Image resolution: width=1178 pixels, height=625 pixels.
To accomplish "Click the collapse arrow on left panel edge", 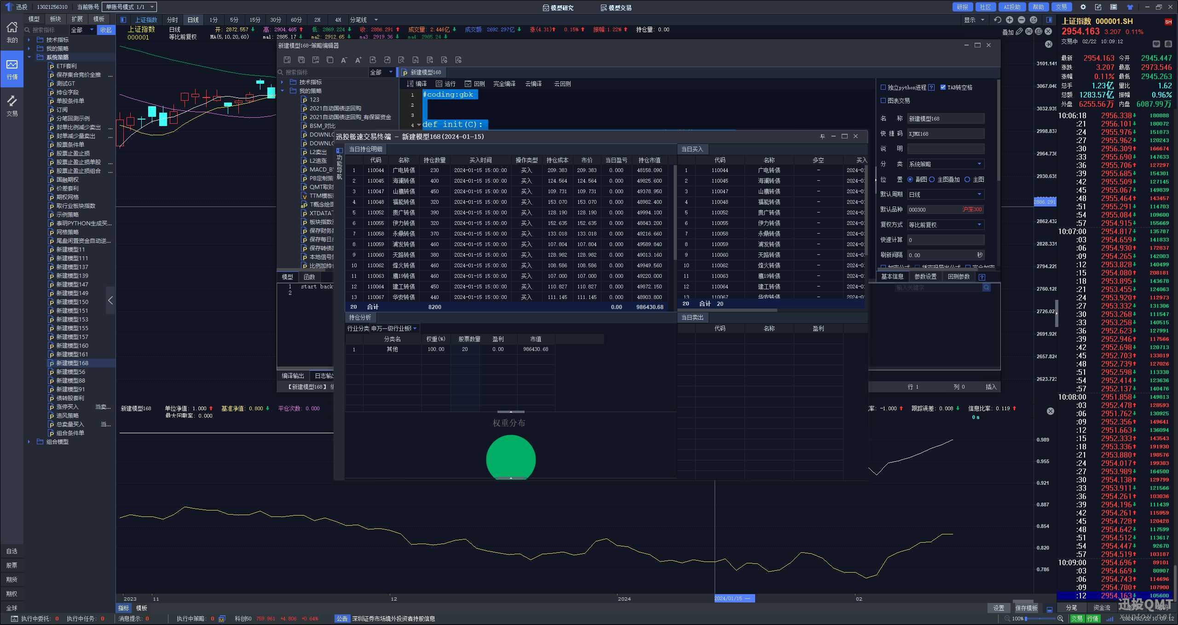I will pos(110,300).
